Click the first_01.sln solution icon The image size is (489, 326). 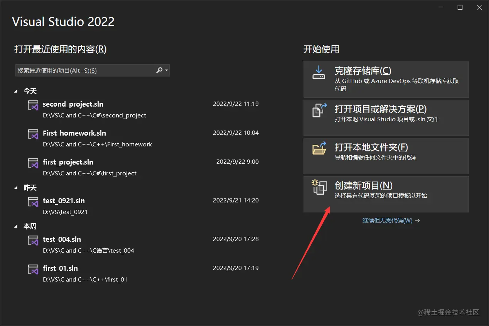click(33, 269)
